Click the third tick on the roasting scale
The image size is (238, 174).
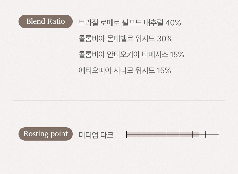(x=153, y=134)
